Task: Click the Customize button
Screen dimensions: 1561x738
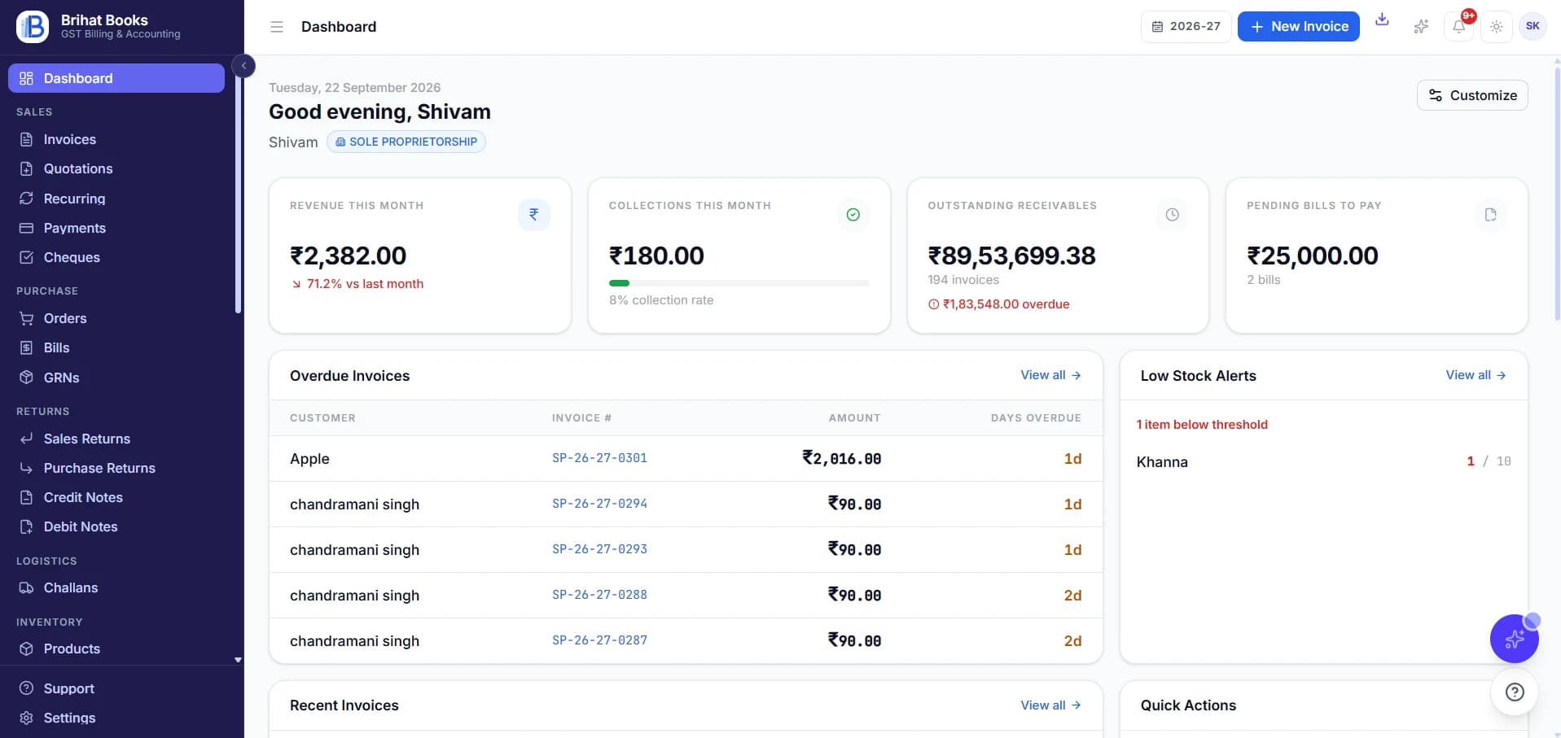Action: tap(1472, 95)
